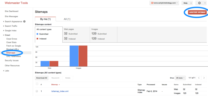Open the www.earlybirdstrategy.com site selector
The height and width of the screenshot is (96, 208).
164,3
